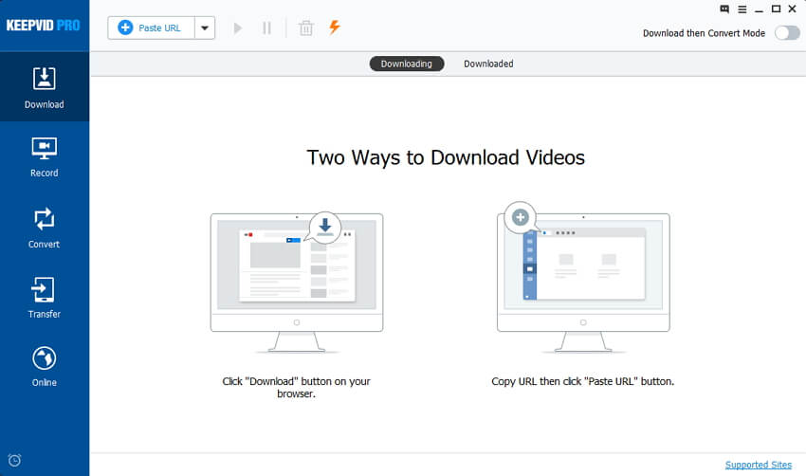
Task: Click the "Two Ways to Download Videos" heading
Action: pos(446,157)
